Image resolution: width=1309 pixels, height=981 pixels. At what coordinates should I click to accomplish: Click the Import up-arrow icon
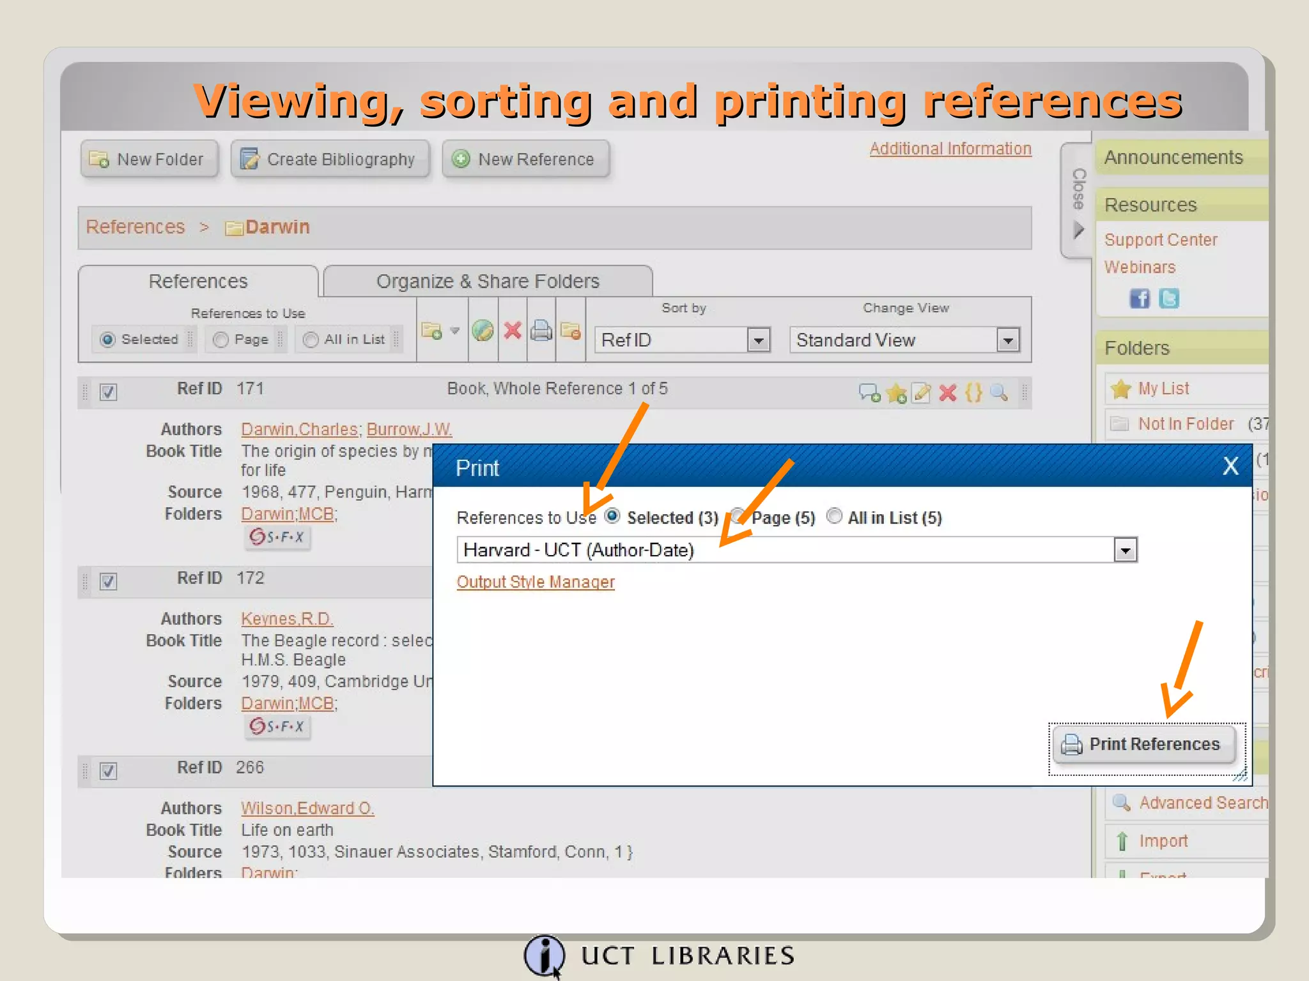tap(1122, 841)
